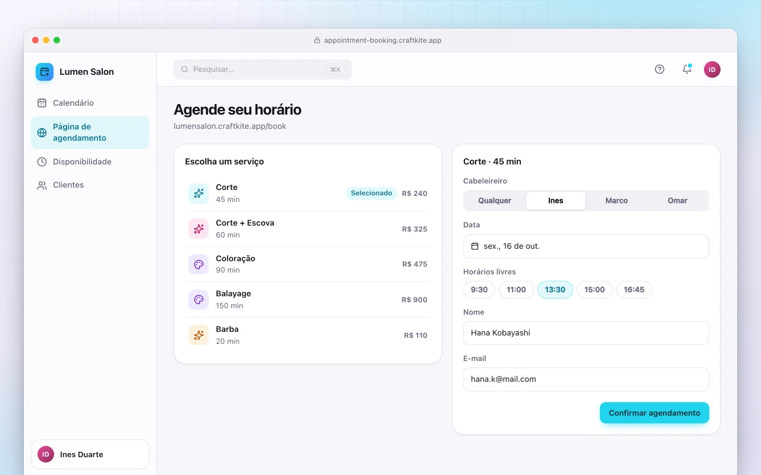Open the date picker showing sex., 16 de out.
Viewport: 761px width, 475px height.
click(x=586, y=246)
